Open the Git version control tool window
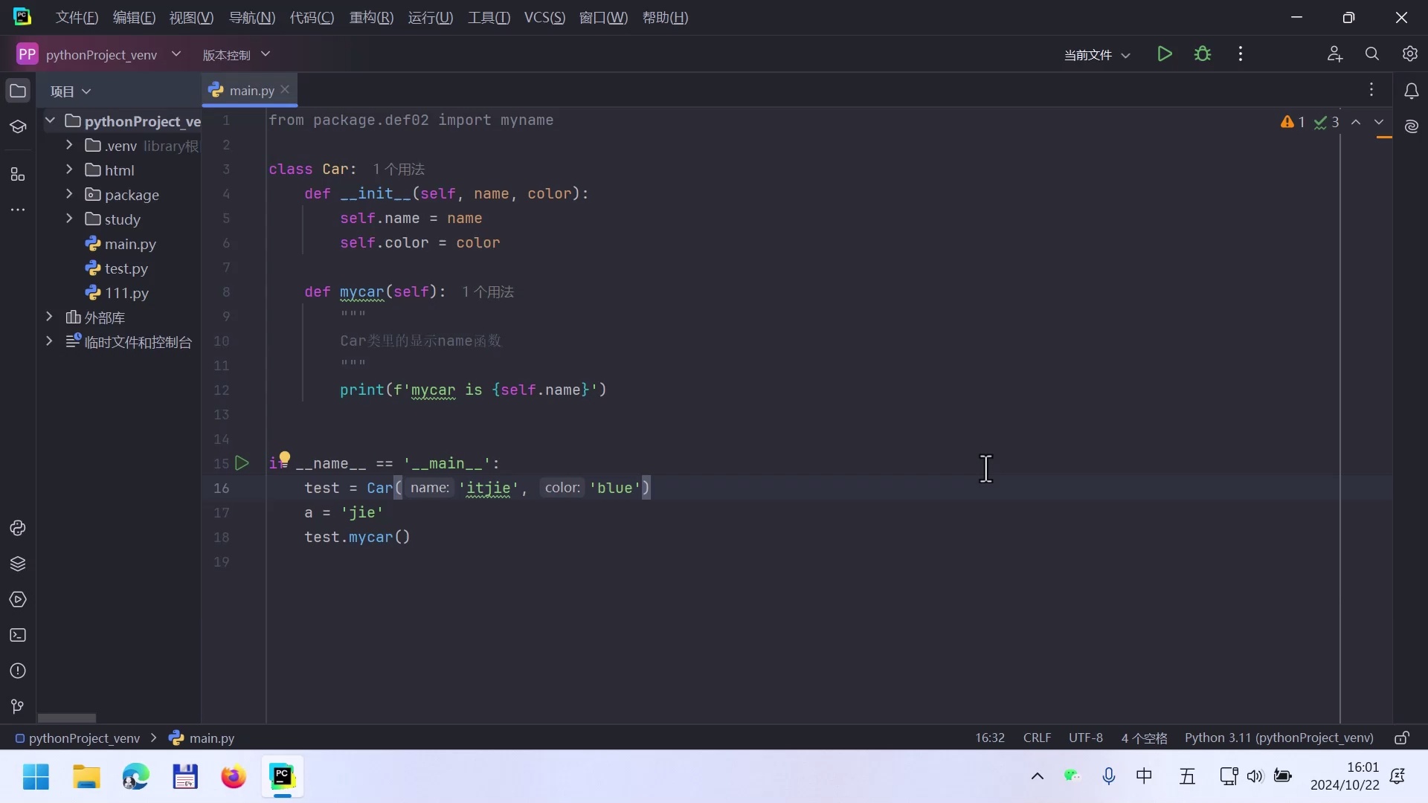 (18, 706)
